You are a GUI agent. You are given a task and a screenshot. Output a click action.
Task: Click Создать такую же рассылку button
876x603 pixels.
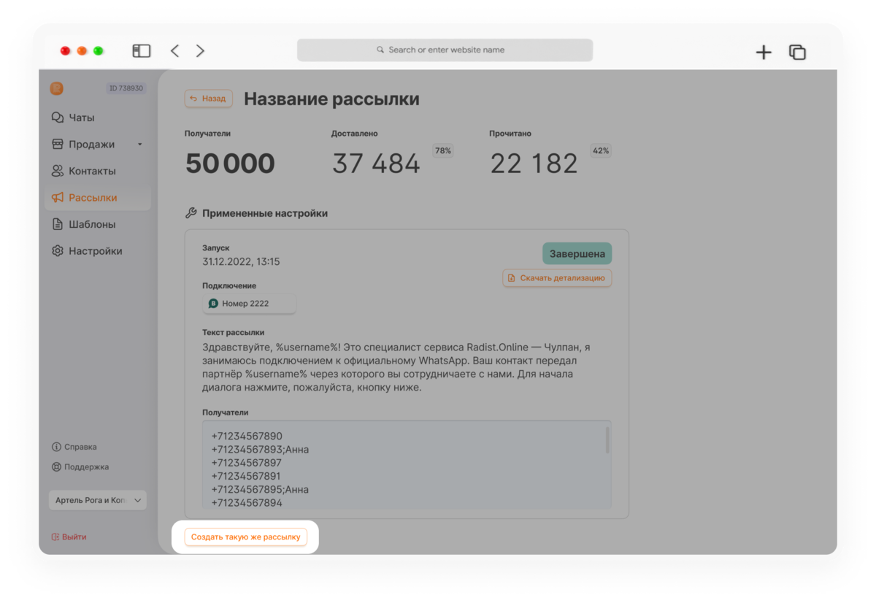[245, 537]
